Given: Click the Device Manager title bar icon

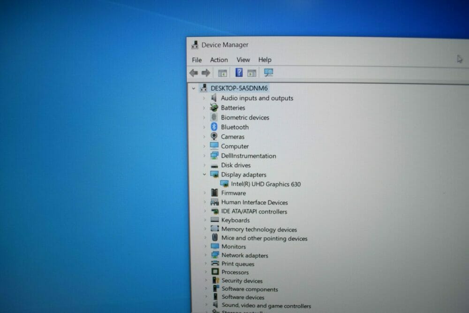Looking at the screenshot, I should pyautogui.click(x=195, y=45).
